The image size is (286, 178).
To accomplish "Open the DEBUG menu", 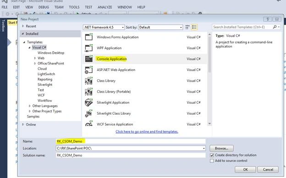I will [x=44, y=7].
